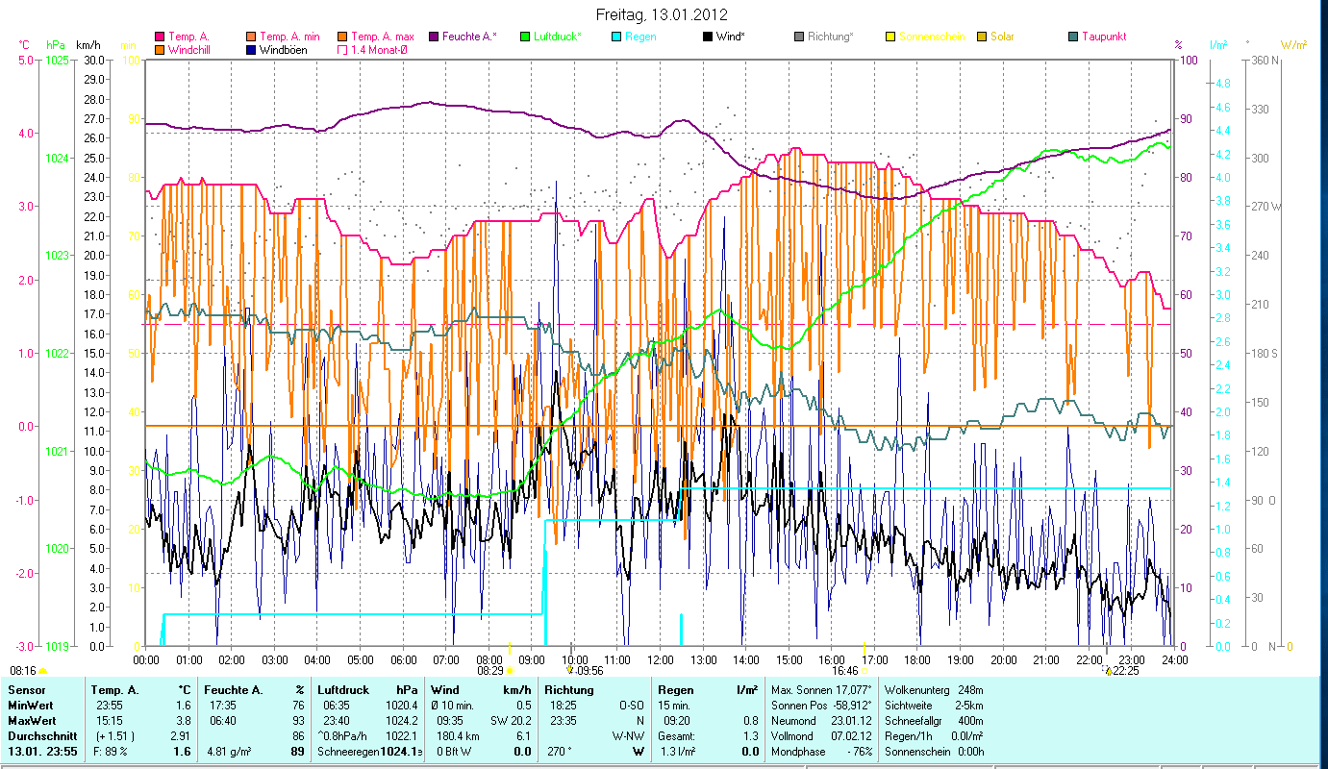Click the purple Feuchte A.* legend swatch
This screenshot has height=769, width=1328.
(x=434, y=37)
